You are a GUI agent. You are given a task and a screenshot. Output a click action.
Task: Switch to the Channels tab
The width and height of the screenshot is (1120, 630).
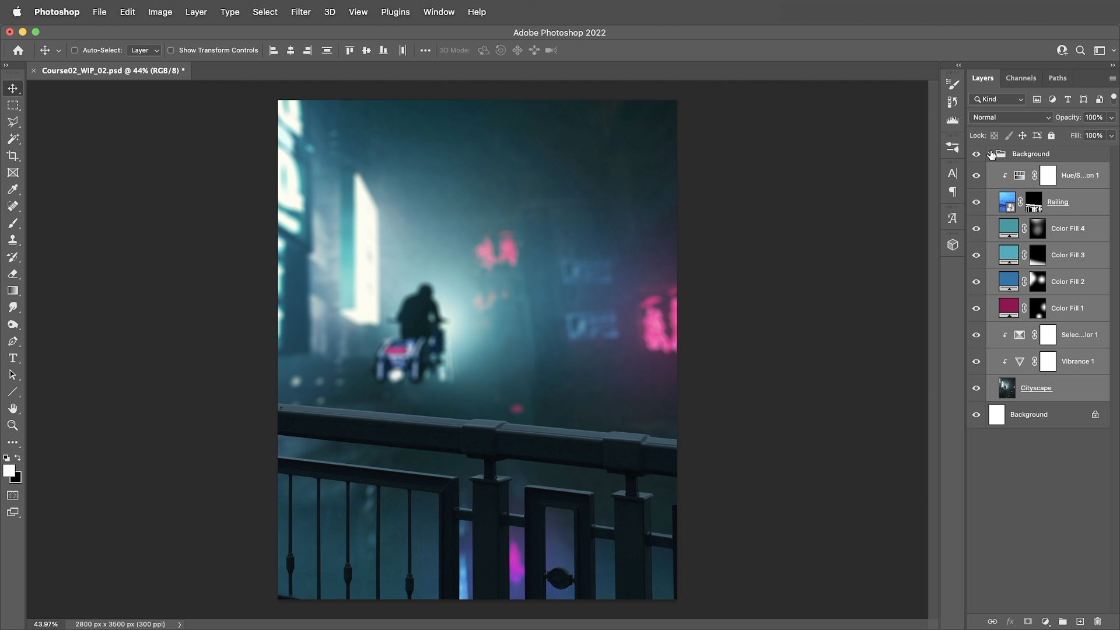click(x=1020, y=78)
